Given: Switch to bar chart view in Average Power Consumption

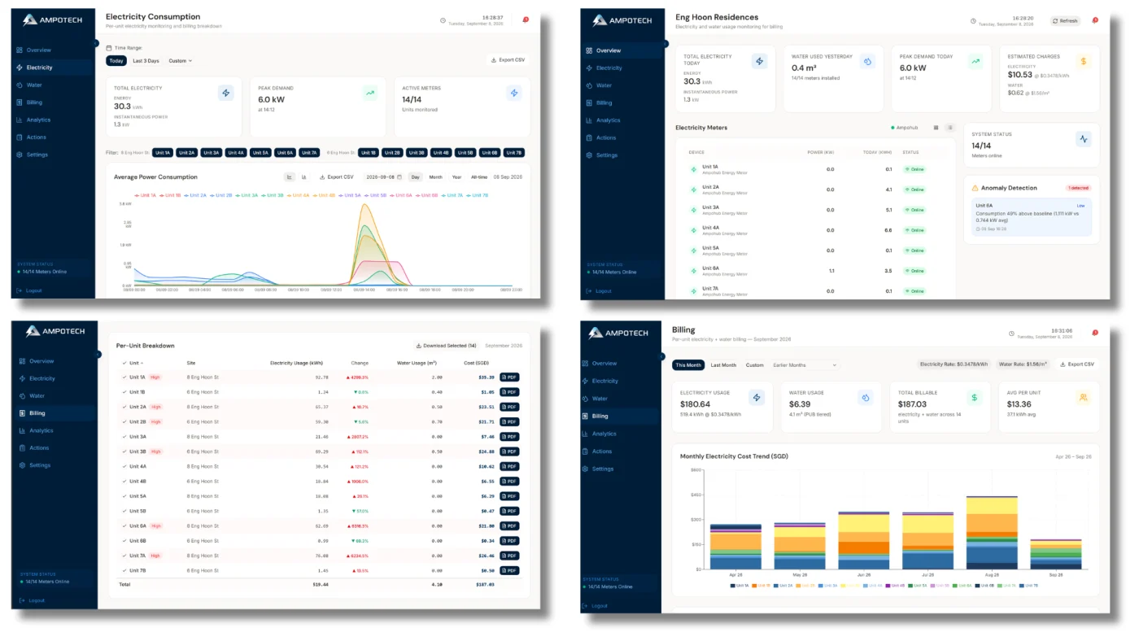Looking at the screenshot, I should 304,177.
